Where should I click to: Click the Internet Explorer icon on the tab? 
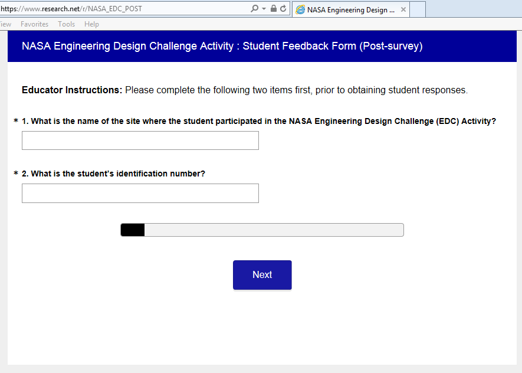tap(300, 9)
